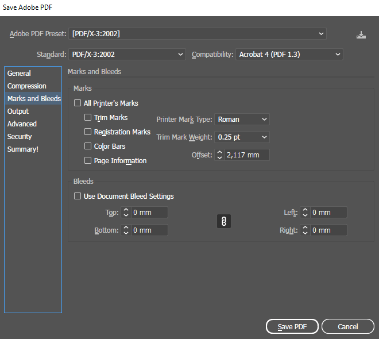
Task: Click the Right bleed stepper arrows
Action: pos(305,230)
